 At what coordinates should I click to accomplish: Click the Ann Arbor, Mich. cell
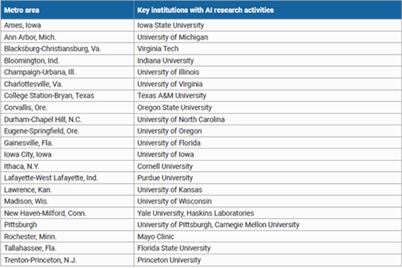67,37
